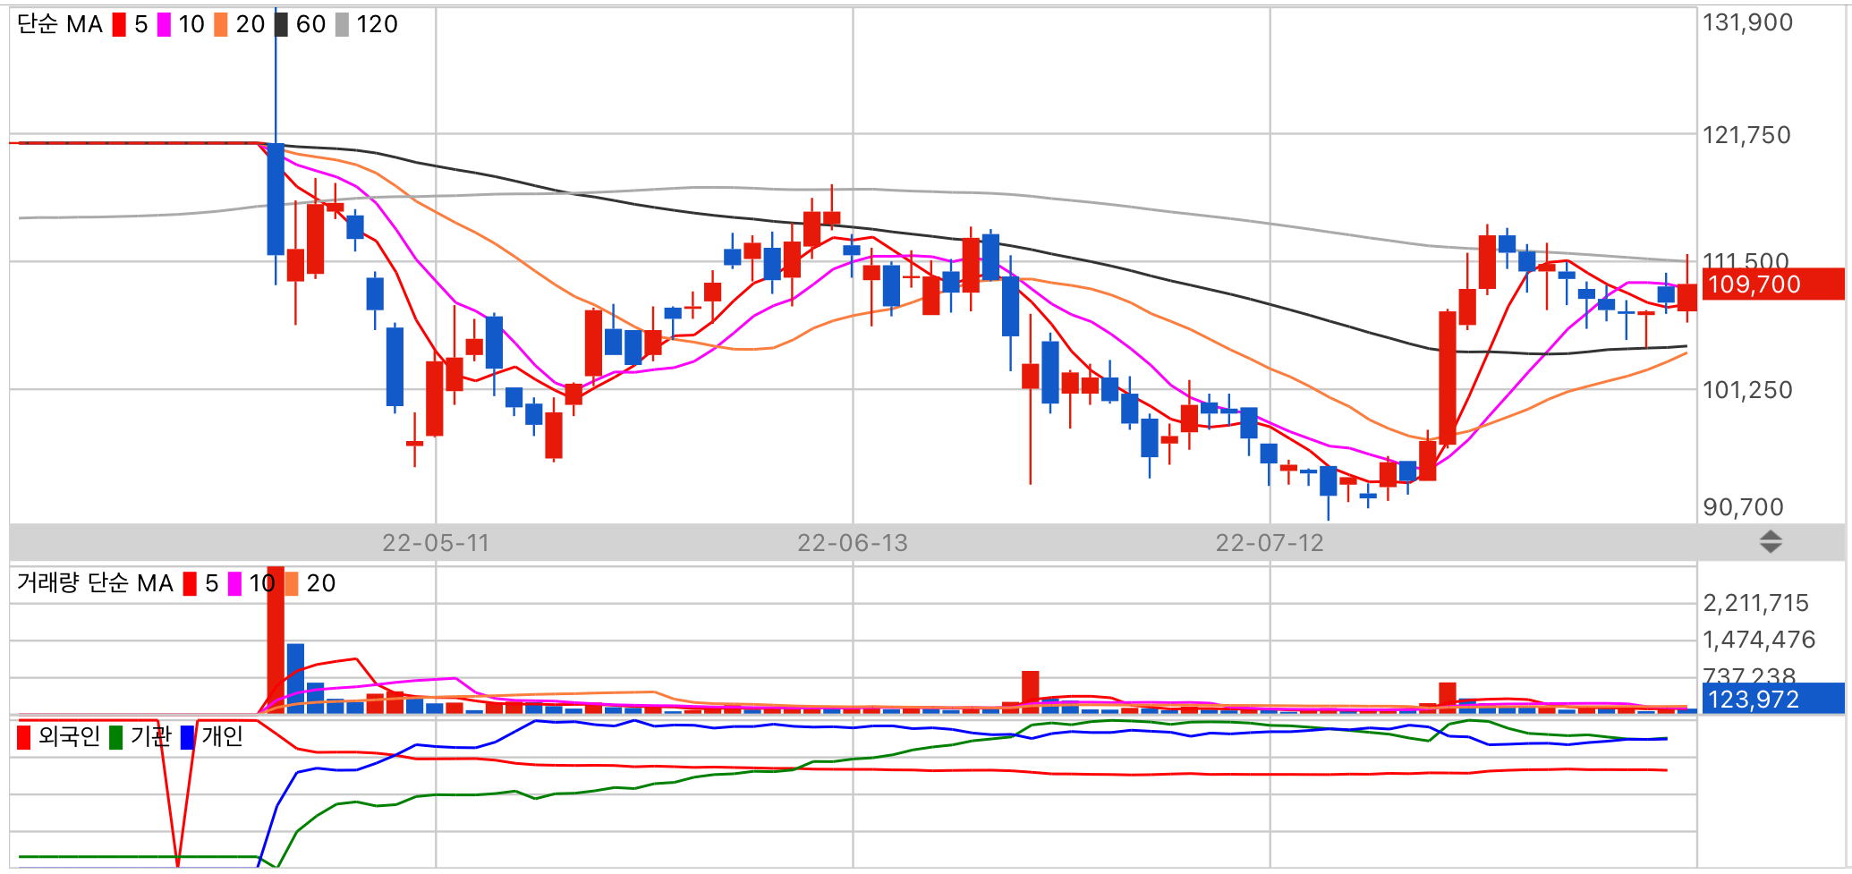This screenshot has height=874, width=1852.
Task: Click the 22-07-12 date label
Action: pyautogui.click(x=1270, y=543)
